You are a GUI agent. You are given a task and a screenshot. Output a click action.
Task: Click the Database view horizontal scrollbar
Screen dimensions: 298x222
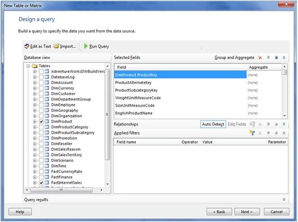[x=61, y=190]
